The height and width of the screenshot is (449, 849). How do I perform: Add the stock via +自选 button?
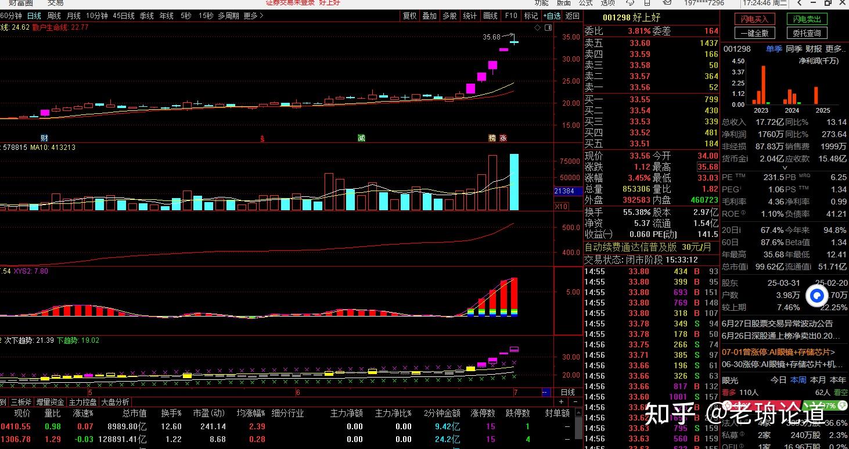coord(552,16)
